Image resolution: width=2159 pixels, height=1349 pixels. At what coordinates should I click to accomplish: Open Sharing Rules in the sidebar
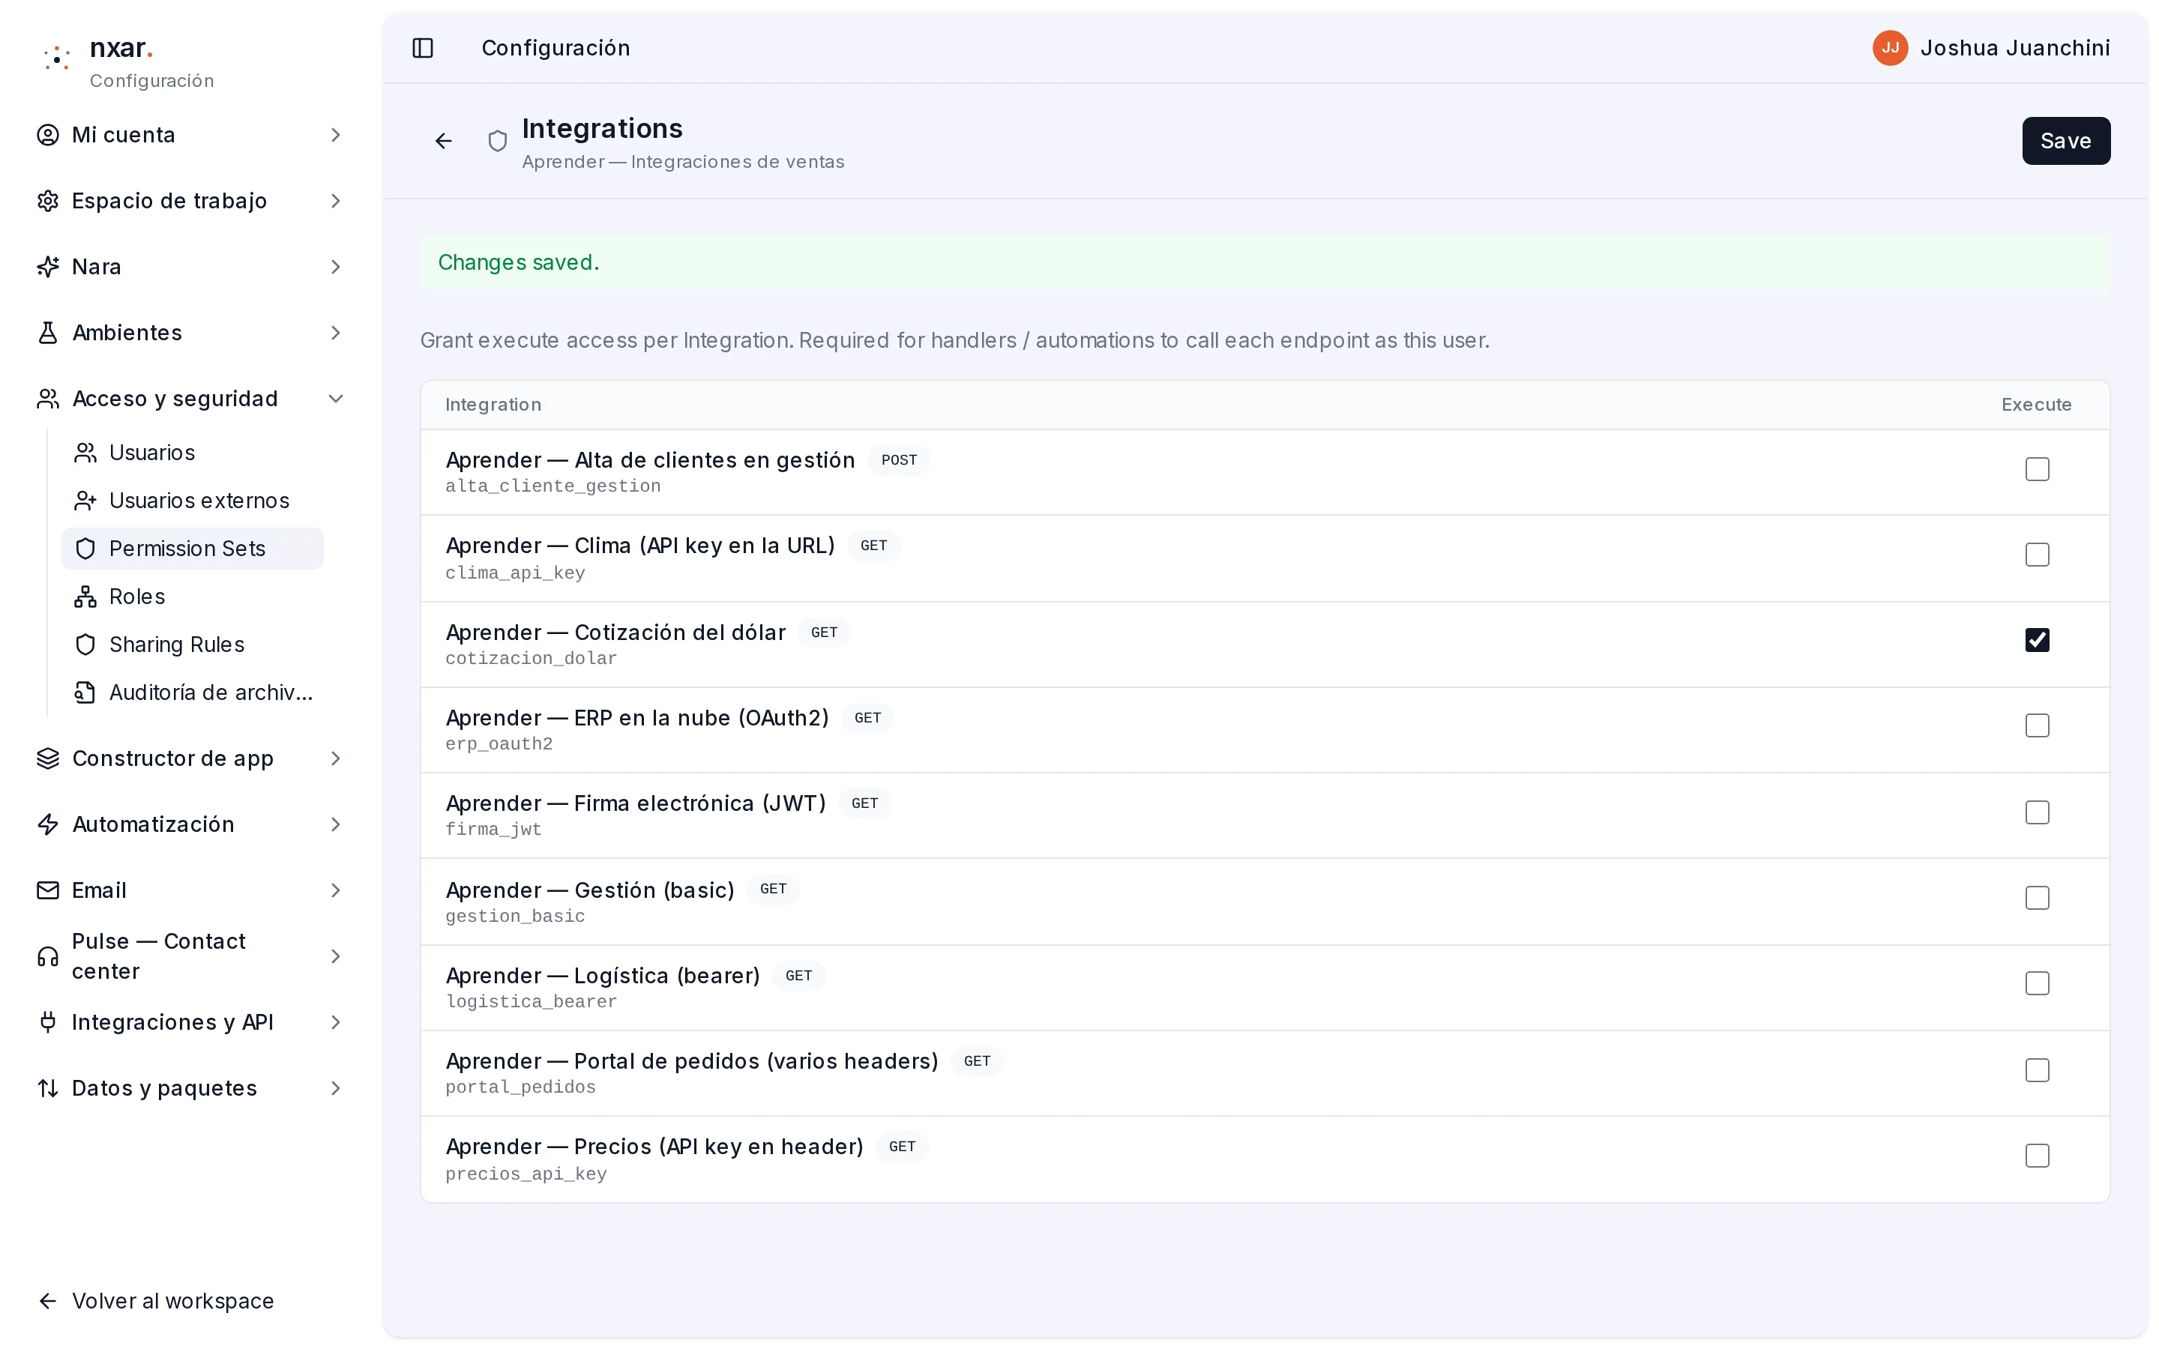pyautogui.click(x=192, y=645)
